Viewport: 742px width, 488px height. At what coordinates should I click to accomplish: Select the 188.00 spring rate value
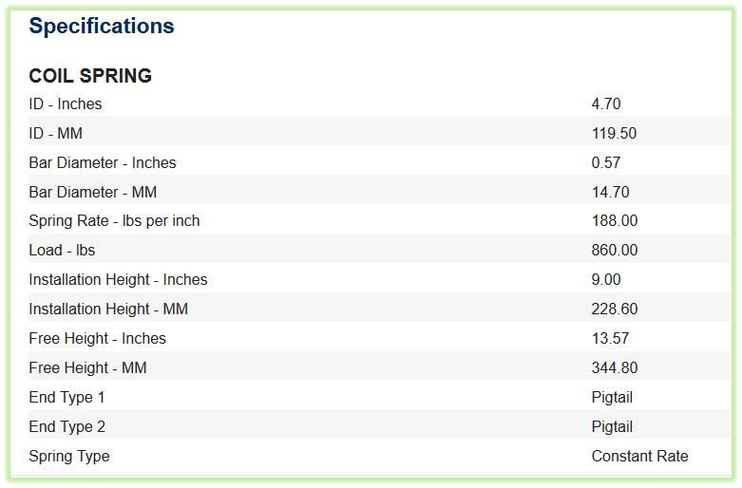point(615,221)
